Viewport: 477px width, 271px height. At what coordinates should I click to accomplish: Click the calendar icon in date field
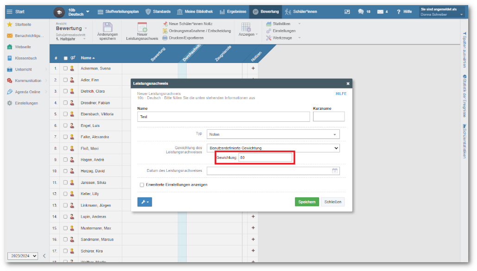[335, 171]
